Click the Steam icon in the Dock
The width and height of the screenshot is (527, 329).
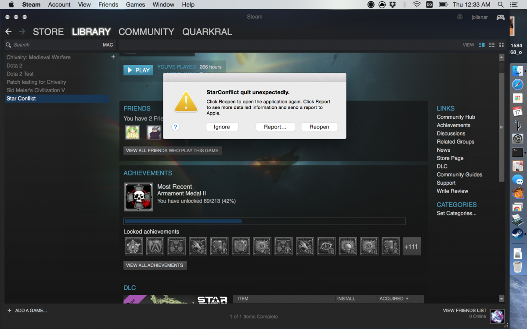[518, 233]
